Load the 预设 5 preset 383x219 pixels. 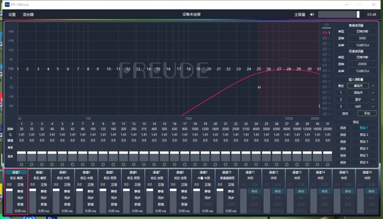point(364,155)
